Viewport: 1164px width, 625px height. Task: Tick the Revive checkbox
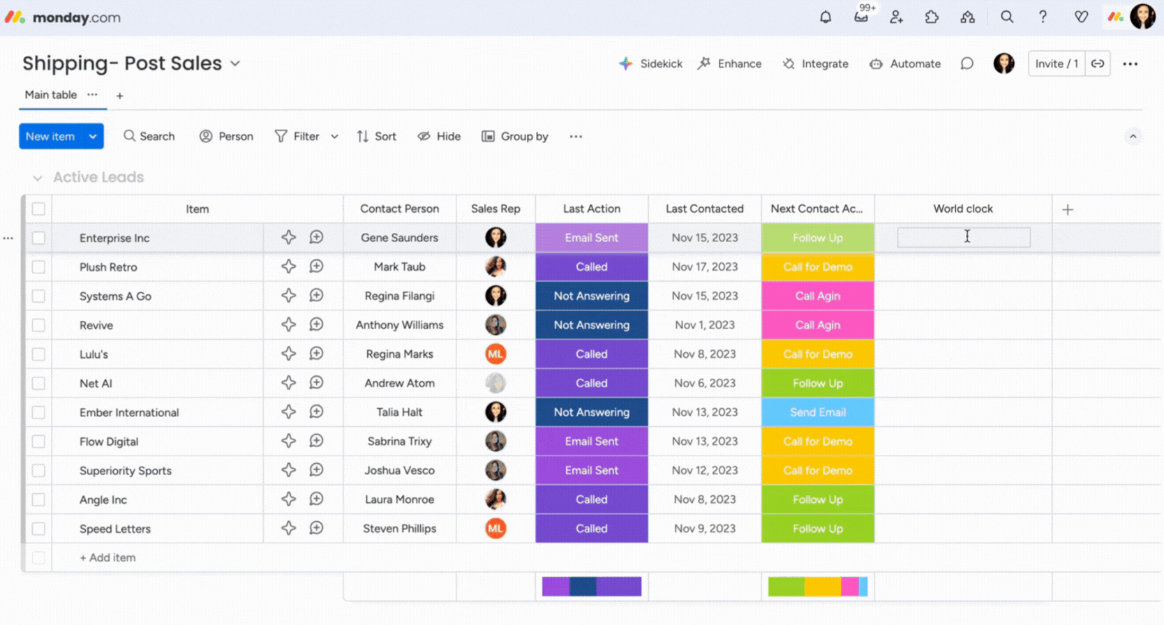point(38,325)
